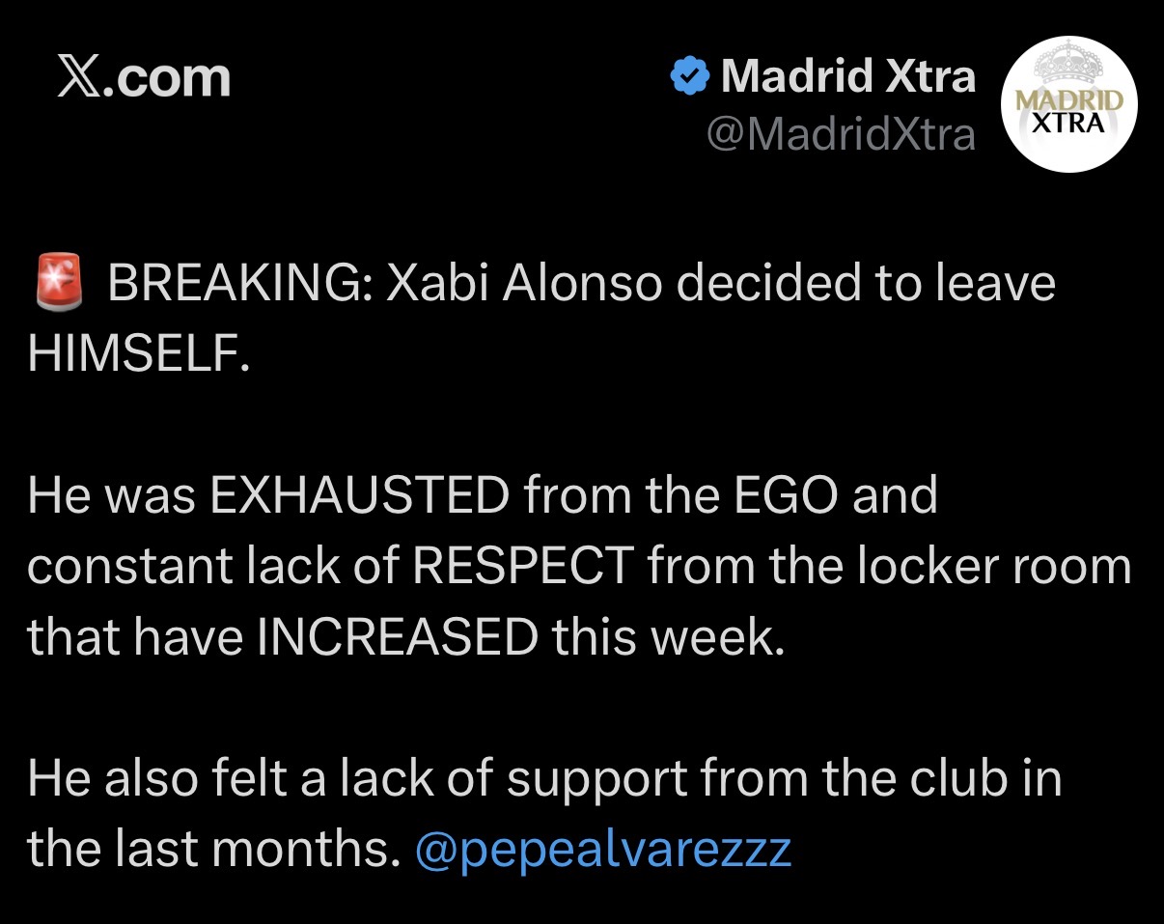Click the @MadridXtra handle

(841, 134)
